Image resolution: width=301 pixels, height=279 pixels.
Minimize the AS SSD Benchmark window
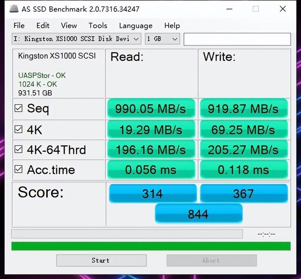pos(230,9)
